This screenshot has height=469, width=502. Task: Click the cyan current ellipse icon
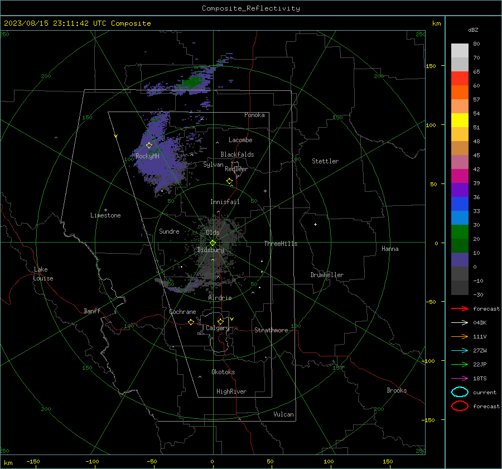pyautogui.click(x=460, y=392)
